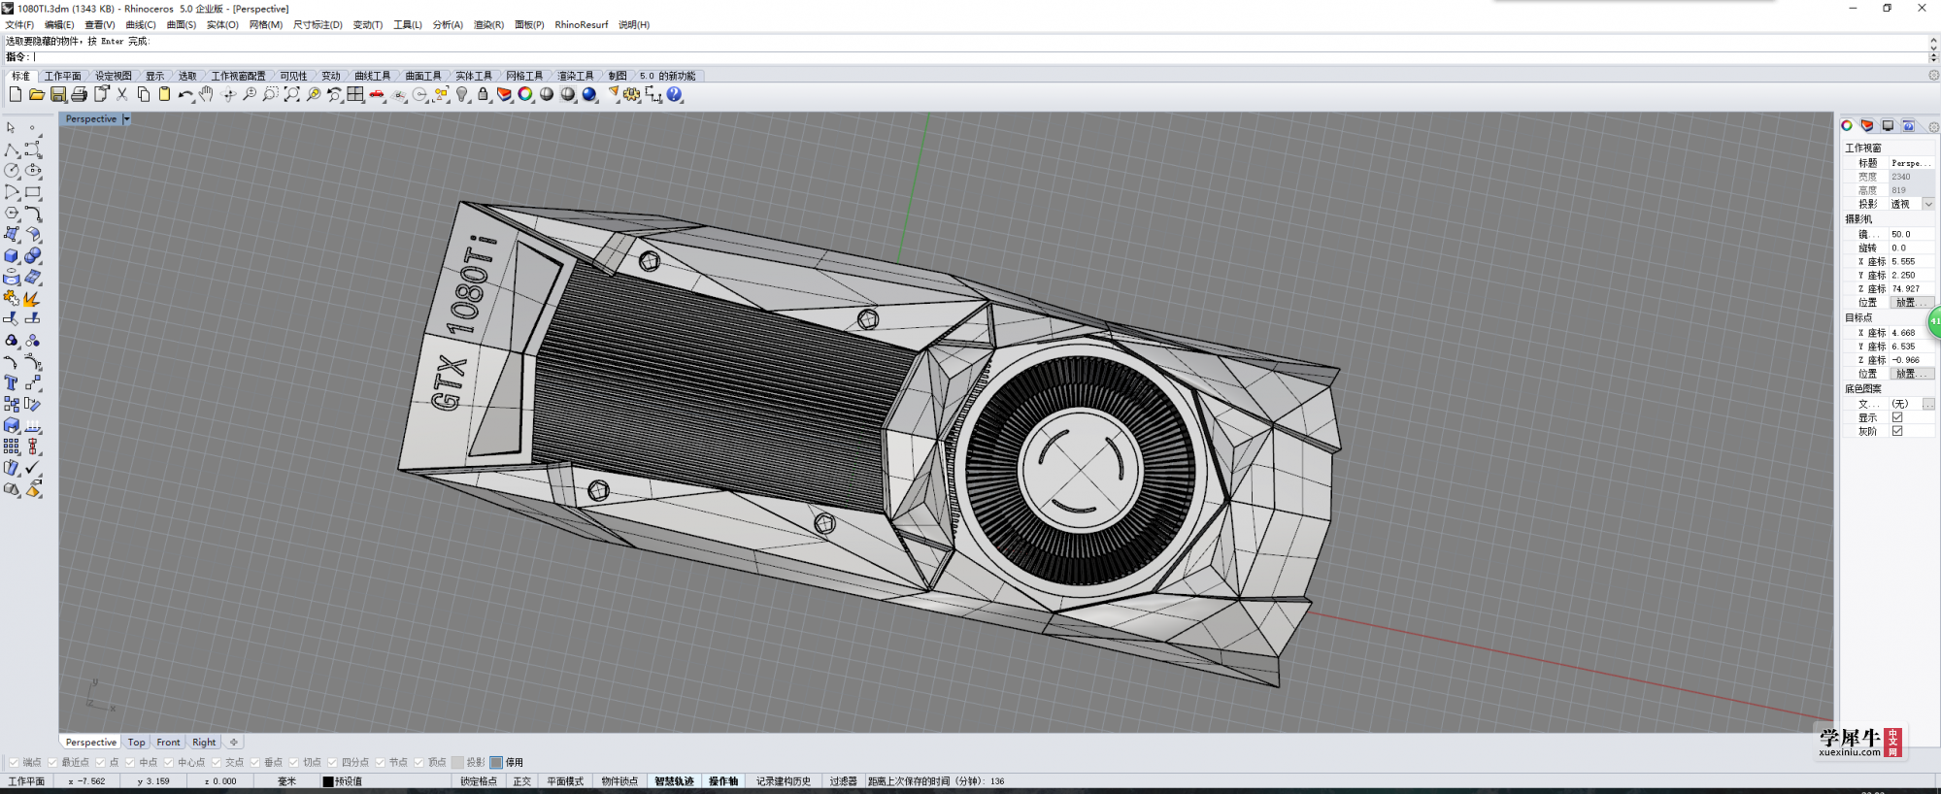Switch to the Top viewport tab
The height and width of the screenshot is (794, 1941).
tap(136, 742)
